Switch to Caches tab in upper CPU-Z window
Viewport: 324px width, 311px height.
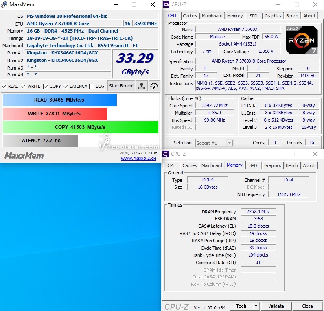point(190,16)
